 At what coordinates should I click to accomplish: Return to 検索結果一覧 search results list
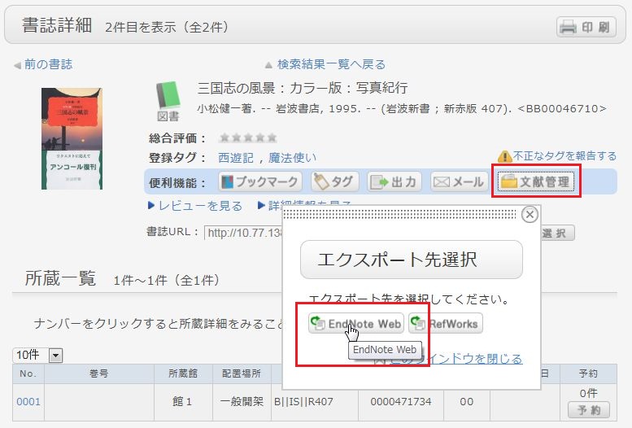(330, 64)
